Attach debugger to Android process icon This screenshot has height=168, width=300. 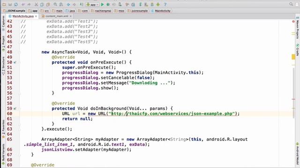point(120,4)
